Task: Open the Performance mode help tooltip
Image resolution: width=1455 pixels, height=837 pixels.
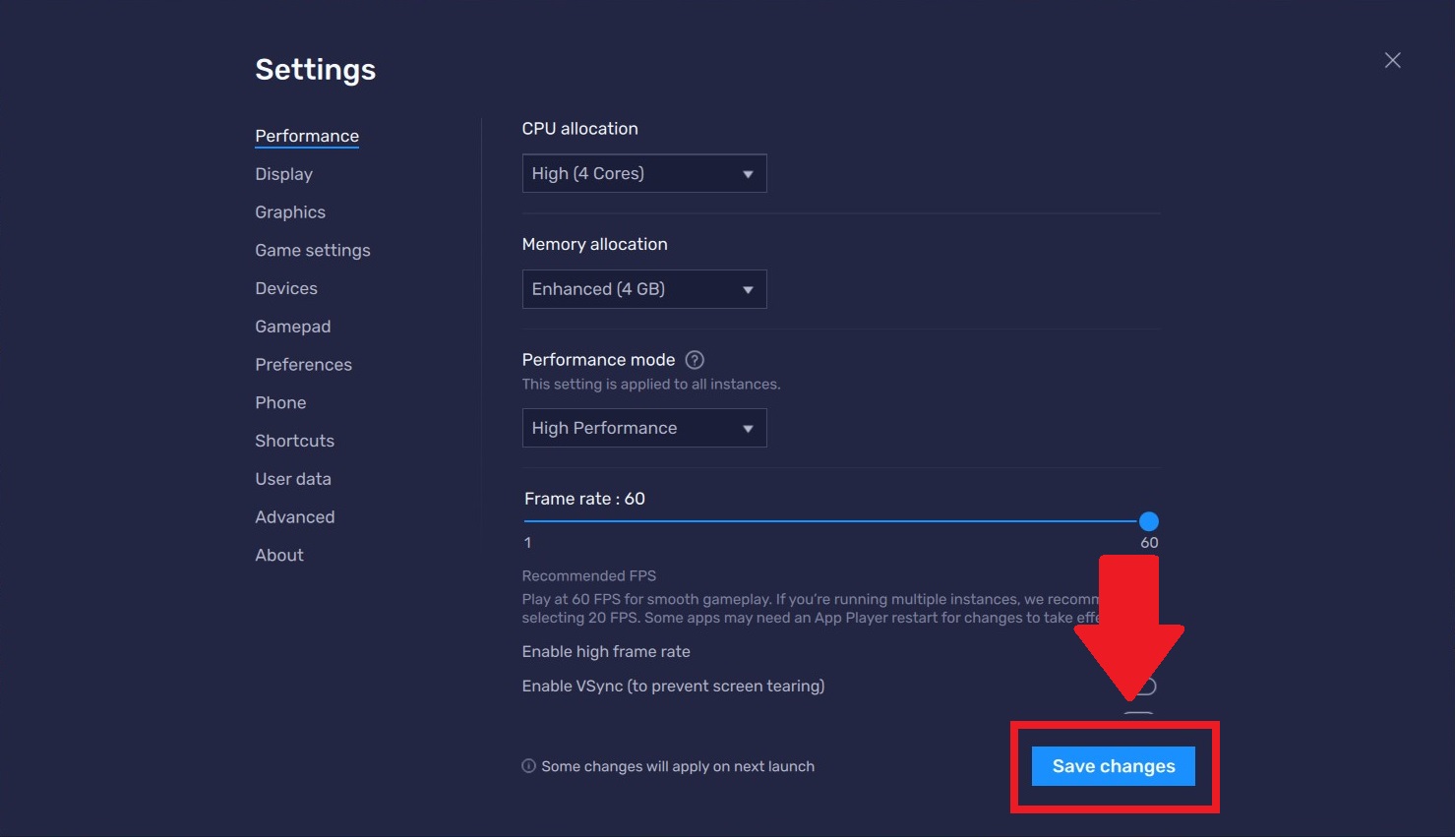Action: 695,360
